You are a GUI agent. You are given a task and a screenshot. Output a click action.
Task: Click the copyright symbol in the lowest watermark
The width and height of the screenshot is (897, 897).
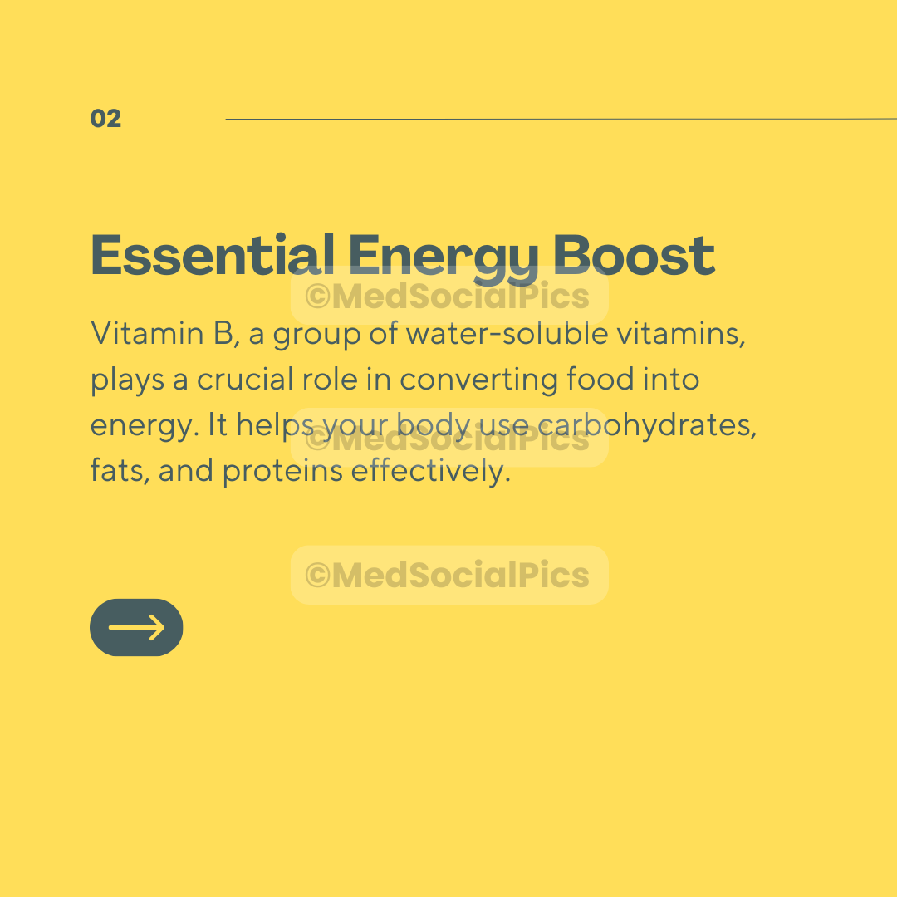[x=317, y=575]
